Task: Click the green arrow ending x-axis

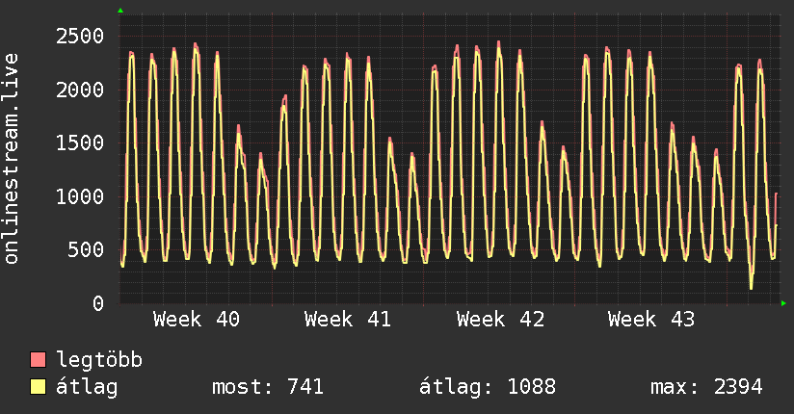Action: (x=783, y=303)
